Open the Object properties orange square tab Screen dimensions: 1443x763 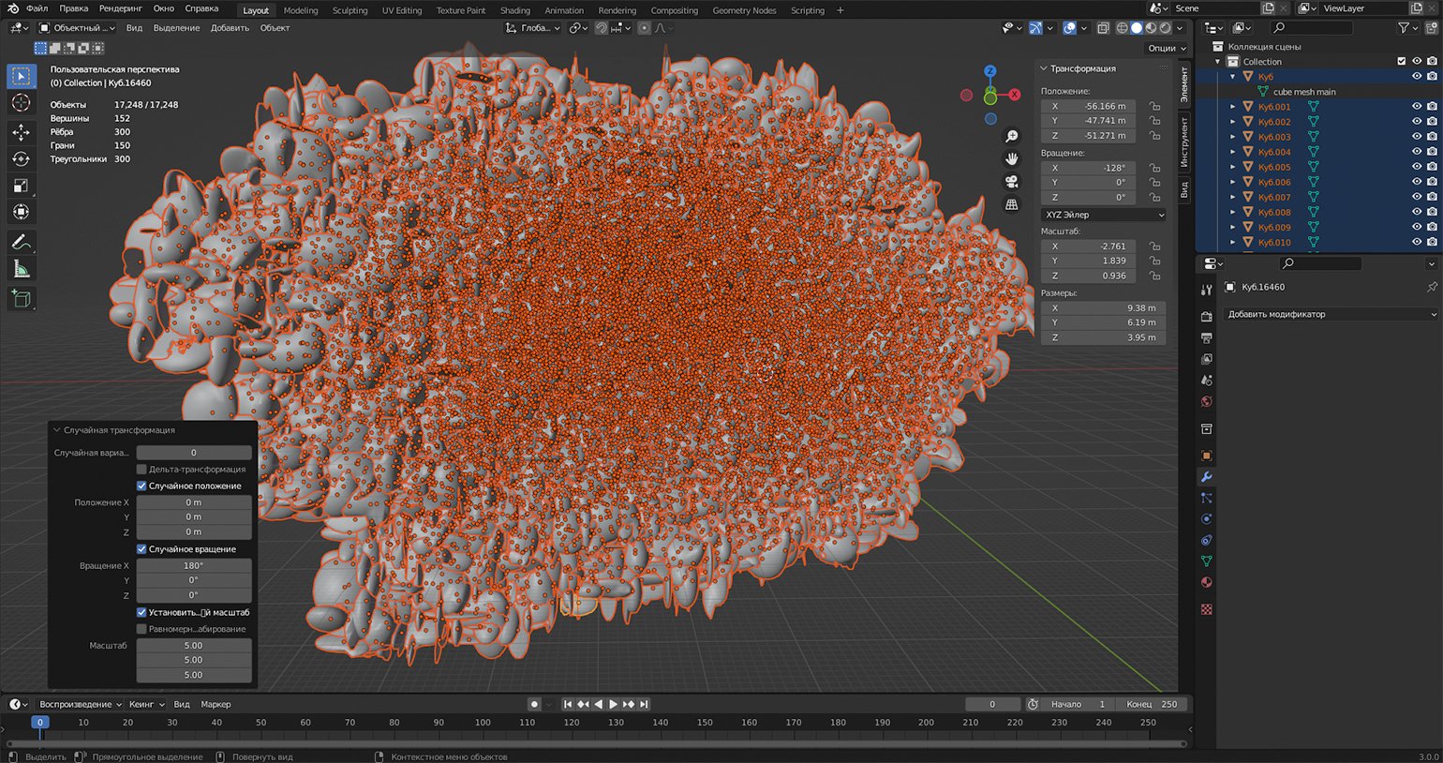(x=1207, y=456)
